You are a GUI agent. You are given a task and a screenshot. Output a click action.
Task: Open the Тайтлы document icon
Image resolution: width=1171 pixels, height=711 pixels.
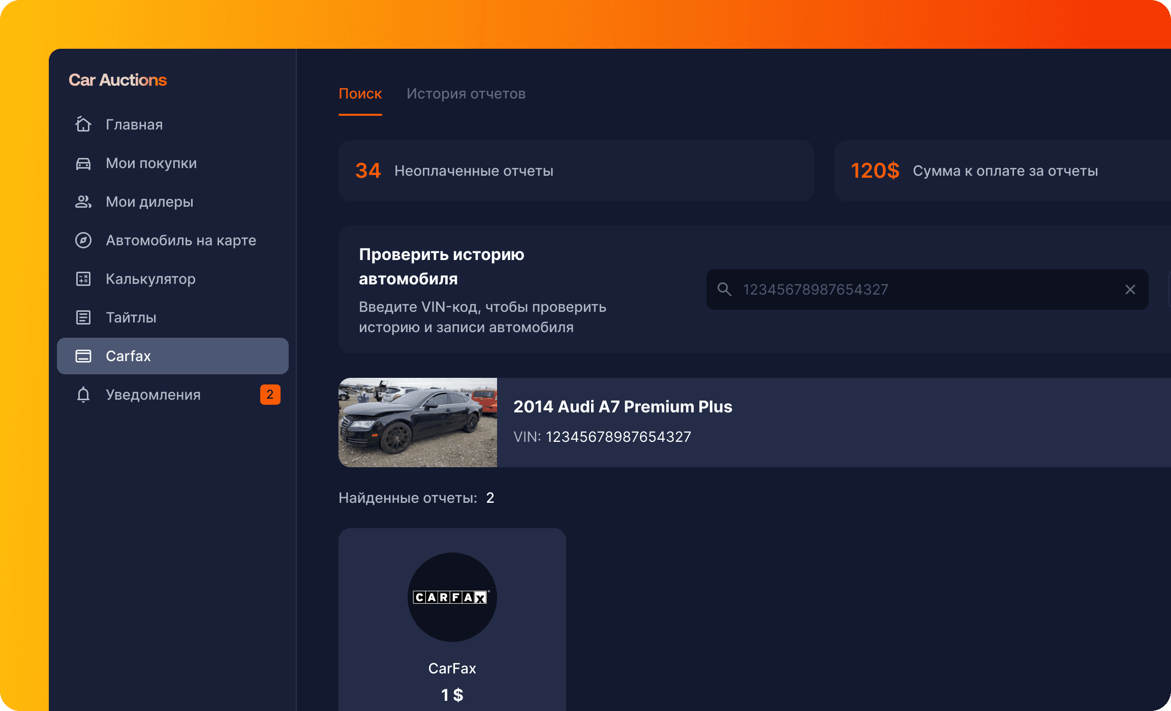83,317
